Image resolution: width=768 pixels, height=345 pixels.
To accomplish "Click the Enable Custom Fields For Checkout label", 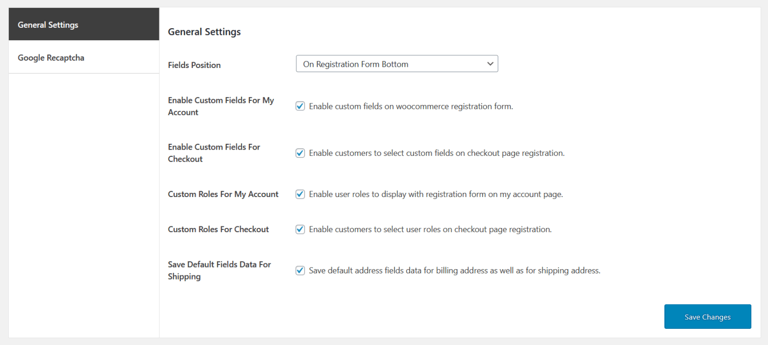I will [214, 153].
